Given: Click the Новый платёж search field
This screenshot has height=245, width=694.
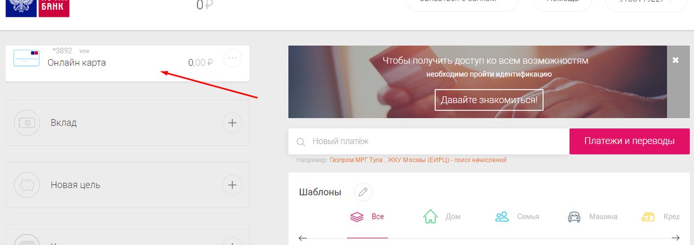Looking at the screenshot, I should pos(434,141).
